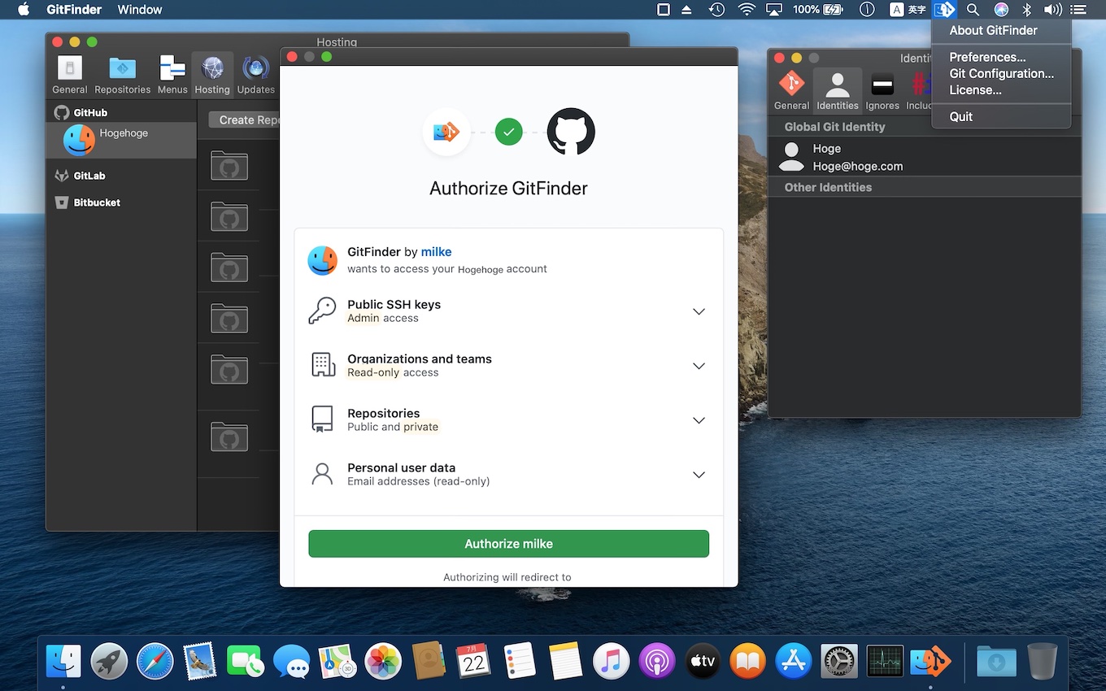Open the Window menu in menu bar

[x=140, y=10]
